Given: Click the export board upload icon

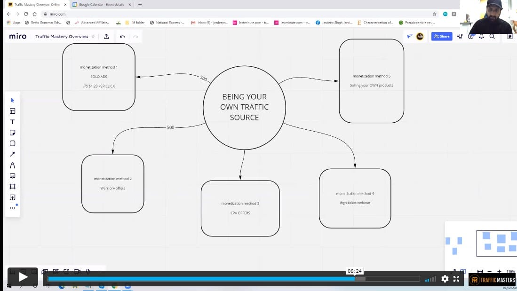Looking at the screenshot, I should (106, 37).
